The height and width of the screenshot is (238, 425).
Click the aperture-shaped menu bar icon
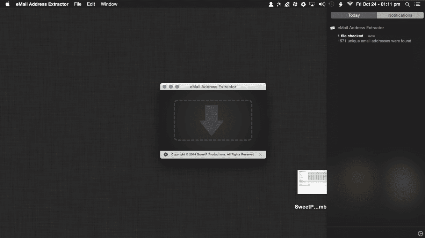[295, 4]
